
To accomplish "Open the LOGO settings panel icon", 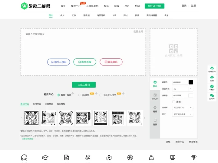I will (x=155, y=95).
